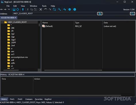This screenshot has width=136, height=105.
Task: Click the folder with gear toolbar icon
Action: pyautogui.click(x=55, y=9)
